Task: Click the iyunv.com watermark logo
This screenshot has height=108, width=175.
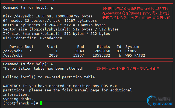Action: coord(160,101)
